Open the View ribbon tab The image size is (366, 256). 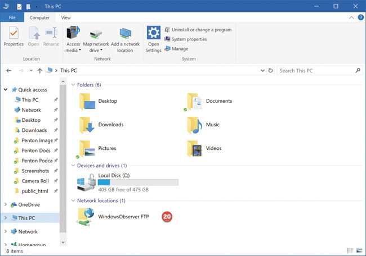[66, 18]
